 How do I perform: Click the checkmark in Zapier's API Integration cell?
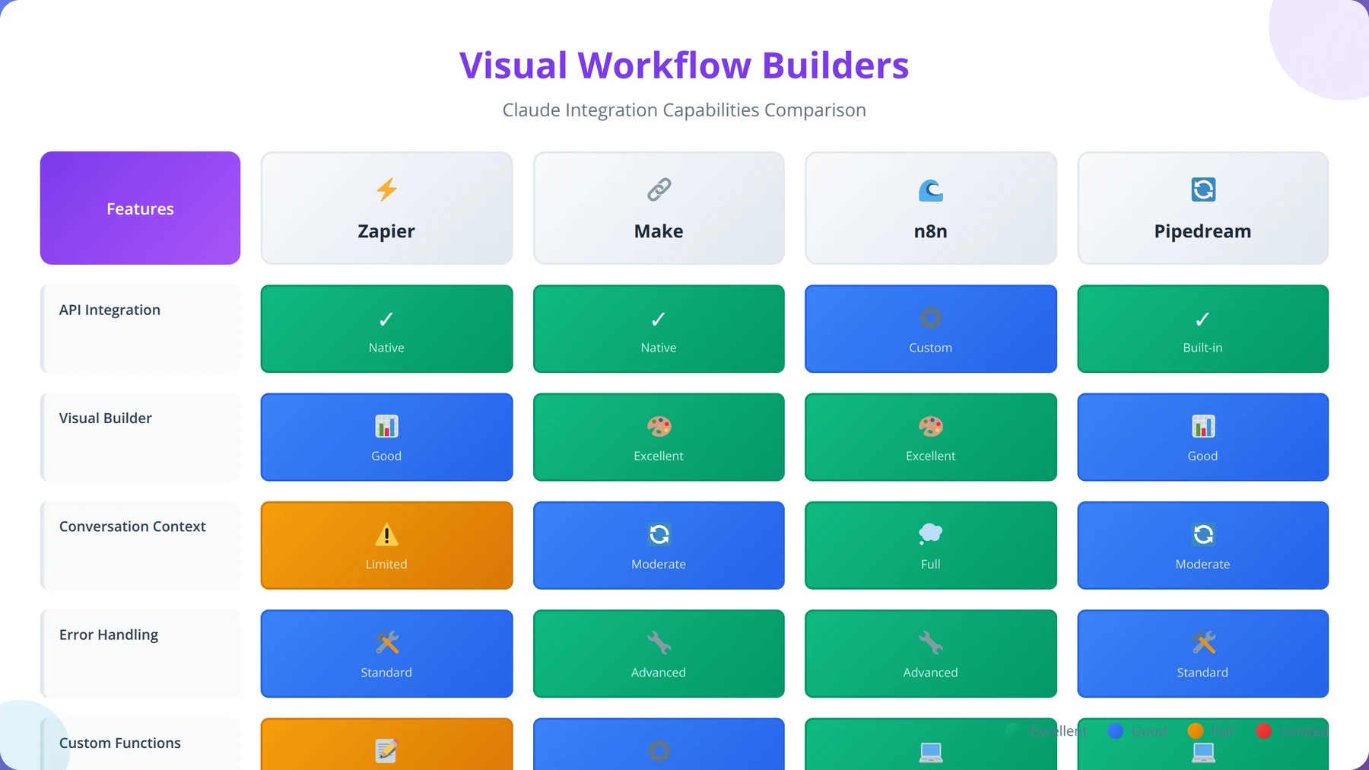pyautogui.click(x=386, y=319)
